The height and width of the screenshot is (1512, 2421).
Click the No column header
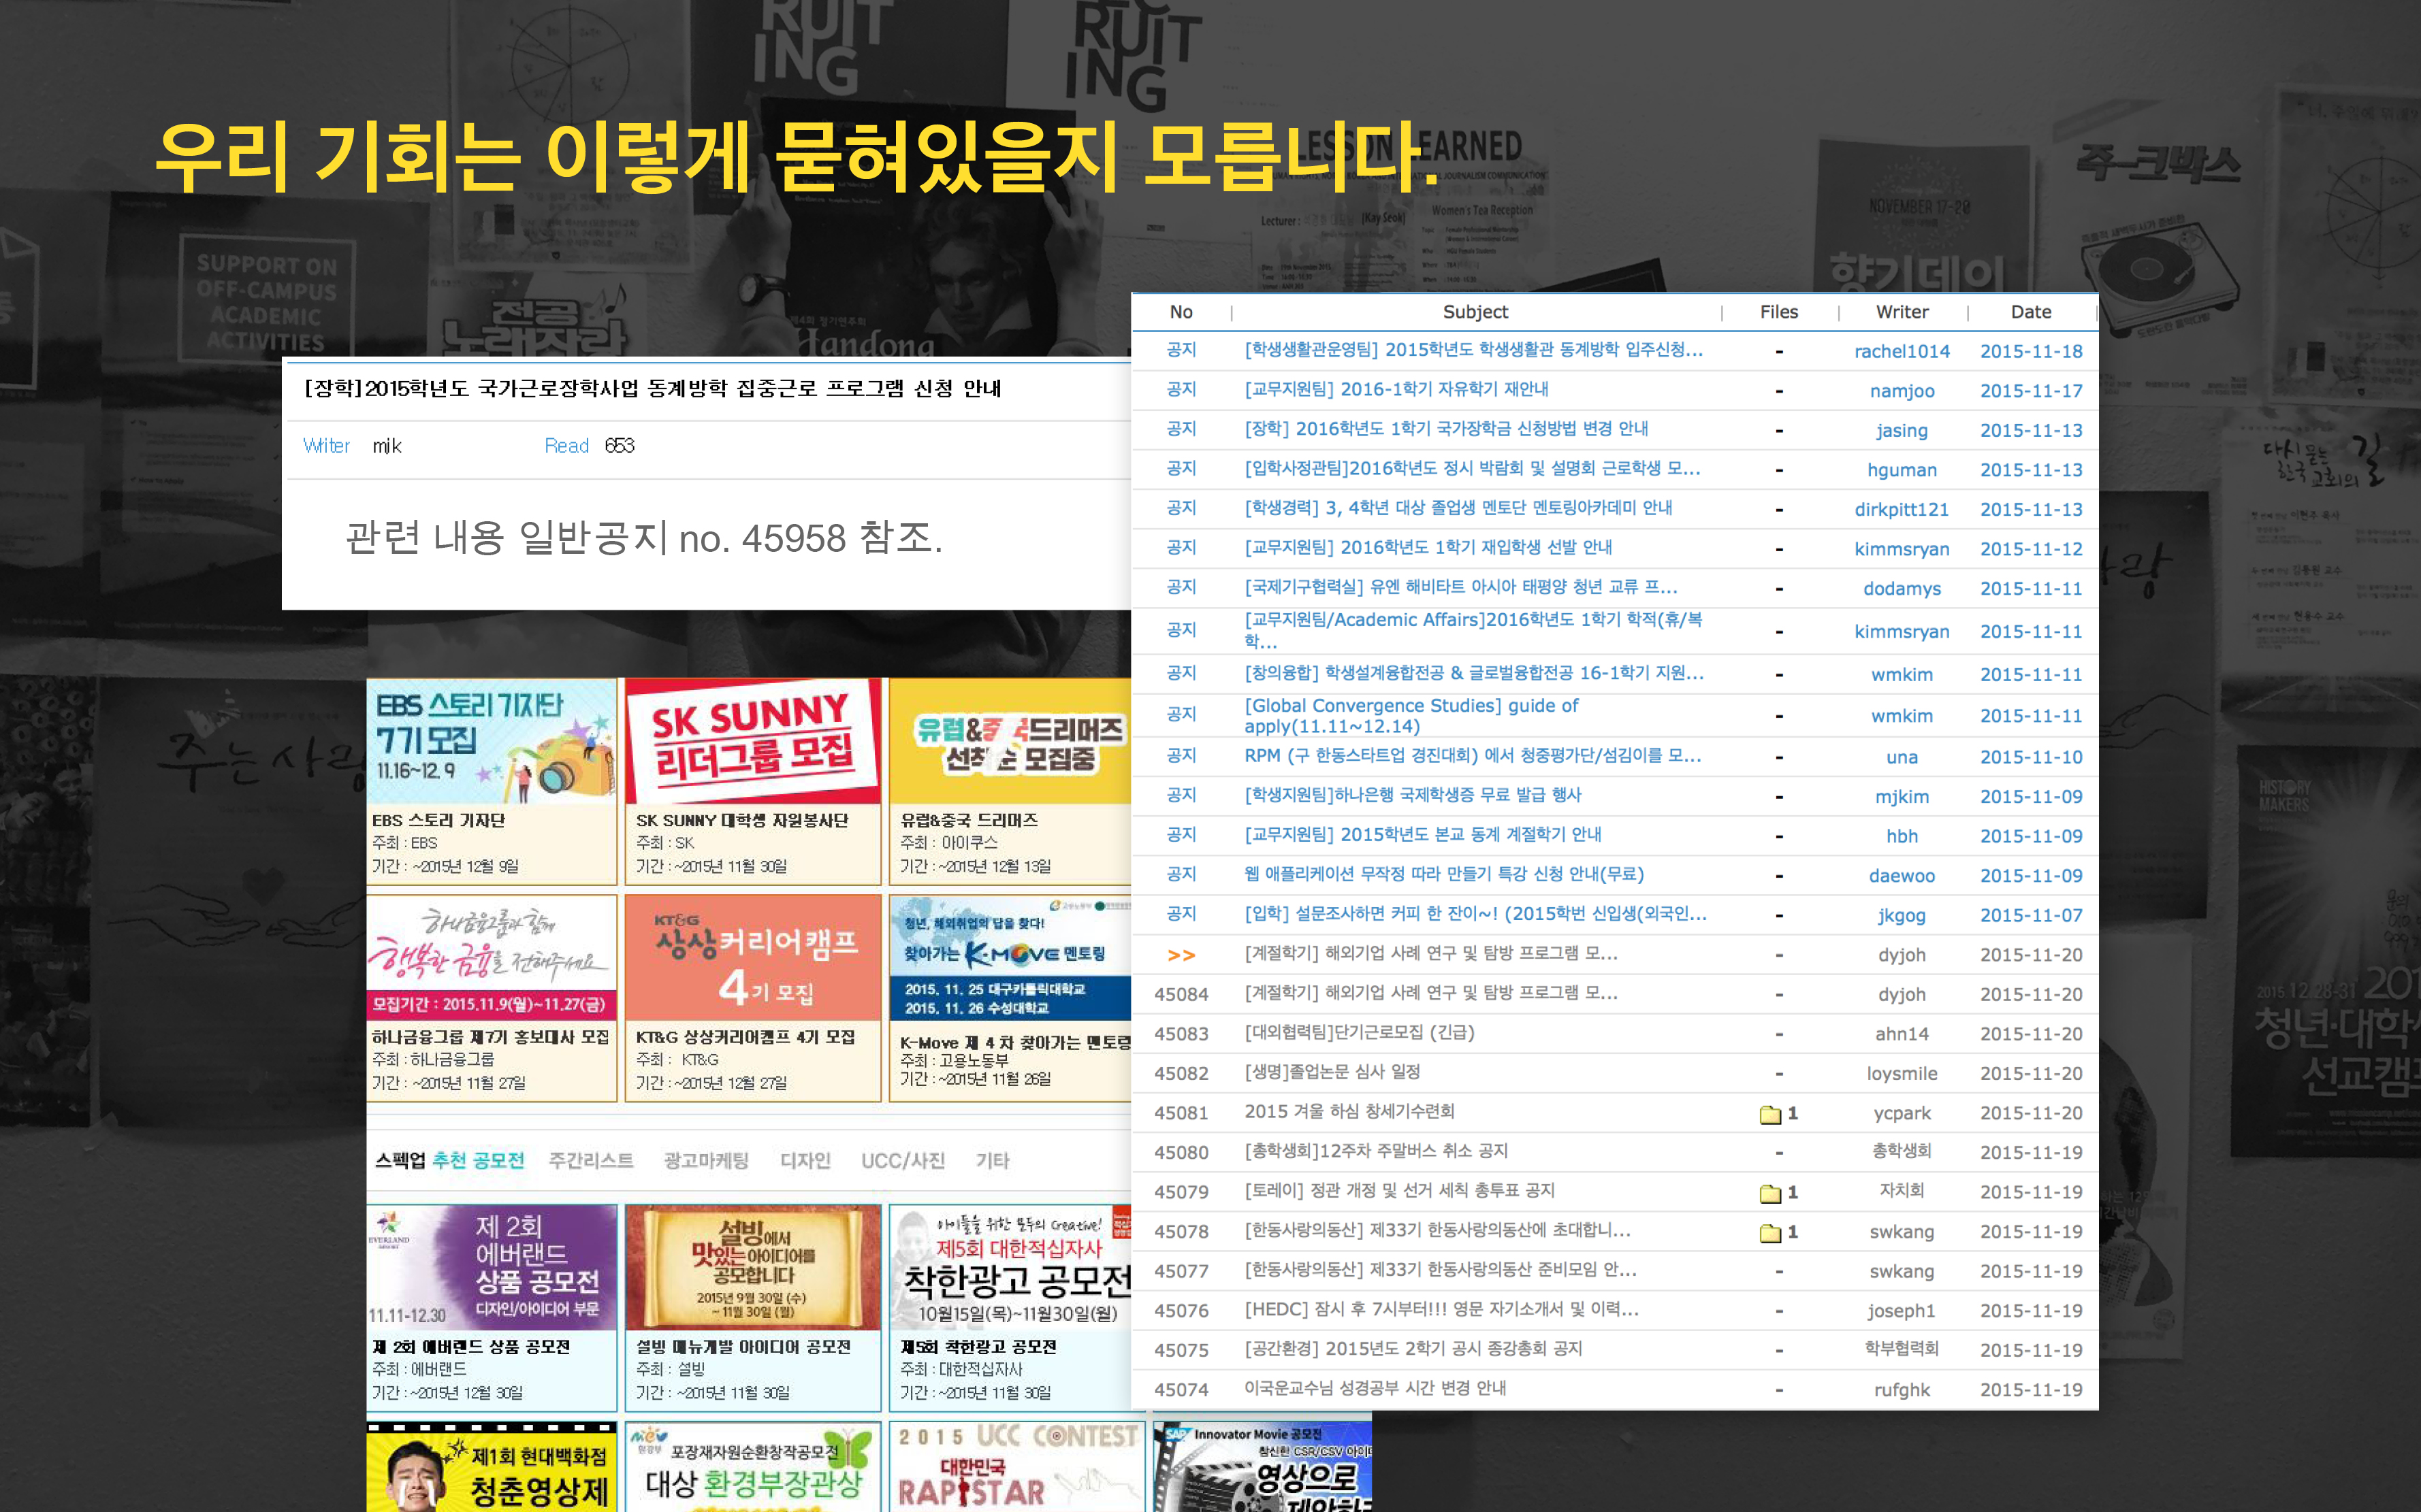pyautogui.click(x=1181, y=312)
